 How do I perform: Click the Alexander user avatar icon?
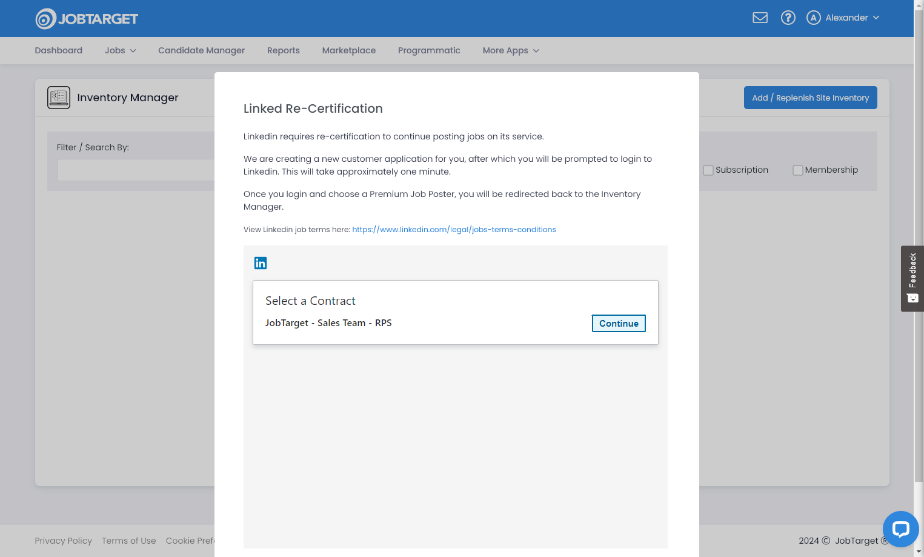pyautogui.click(x=813, y=18)
